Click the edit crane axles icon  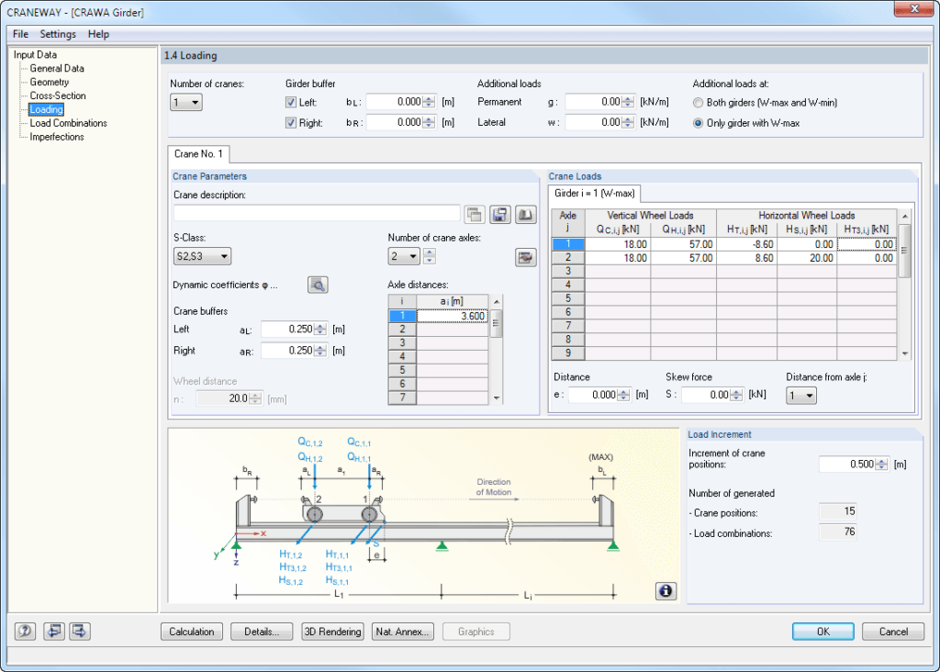click(525, 257)
